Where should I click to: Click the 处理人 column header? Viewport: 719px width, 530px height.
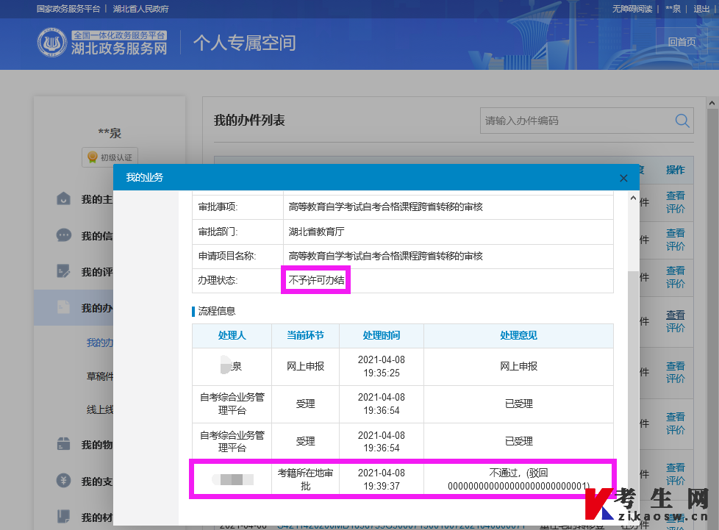tap(232, 336)
